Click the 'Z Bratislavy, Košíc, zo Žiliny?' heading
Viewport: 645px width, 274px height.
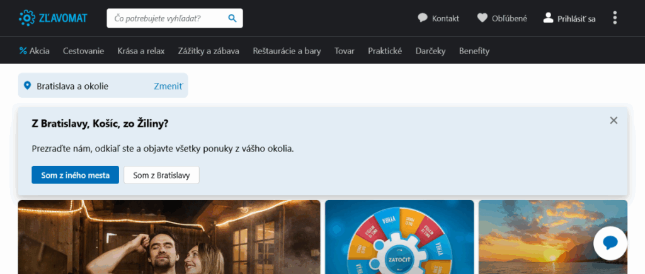pos(100,123)
